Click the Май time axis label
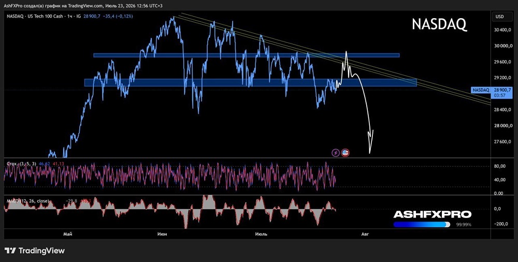Viewport: 518px width, 262px height. 68,234
